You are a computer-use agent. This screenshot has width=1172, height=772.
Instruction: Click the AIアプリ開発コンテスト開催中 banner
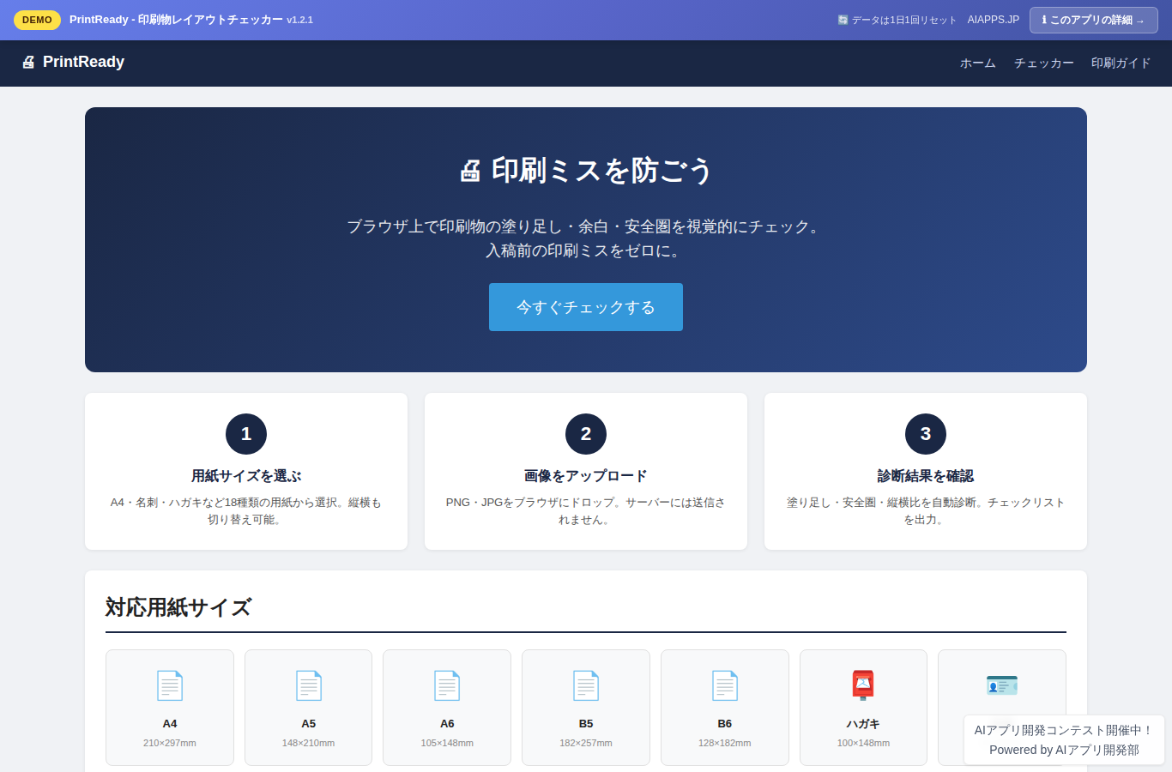coord(1064,731)
